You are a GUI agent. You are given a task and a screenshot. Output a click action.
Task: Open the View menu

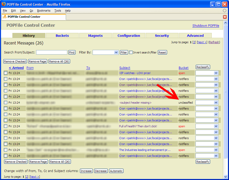point(23,11)
